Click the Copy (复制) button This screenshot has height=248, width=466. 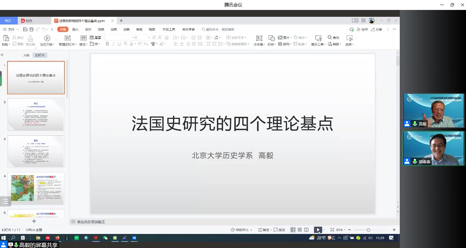pyautogui.click(x=18, y=44)
